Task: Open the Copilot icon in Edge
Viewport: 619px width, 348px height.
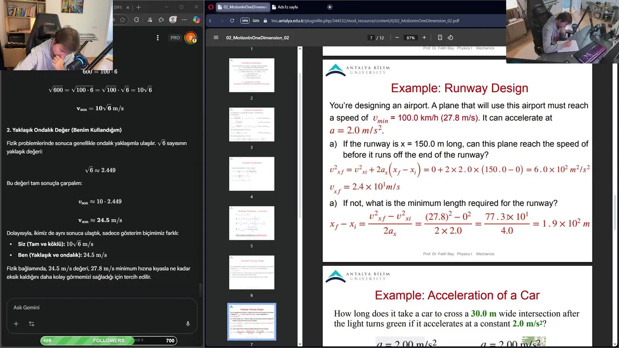Action: click(x=196, y=20)
